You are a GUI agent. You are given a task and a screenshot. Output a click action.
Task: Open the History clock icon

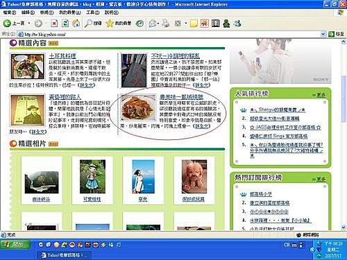point(139,24)
